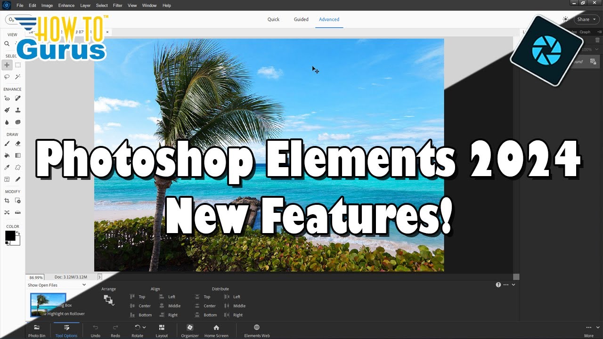
Task: Open the Filter menu
Action: (118, 6)
